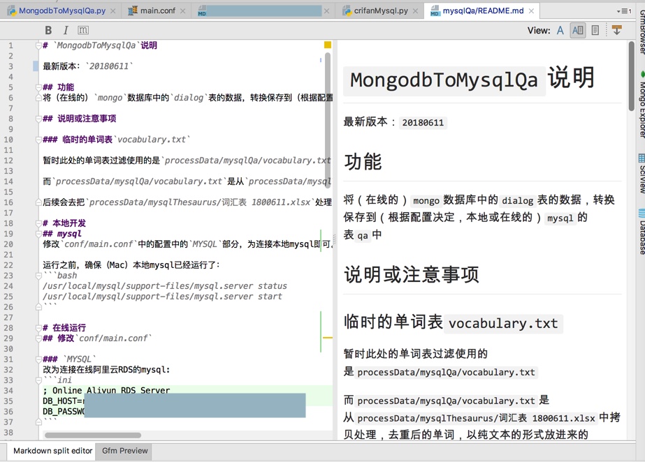The width and height of the screenshot is (645, 462).
Task: Click the '## mysql' heading in editor
Action: click(61, 234)
